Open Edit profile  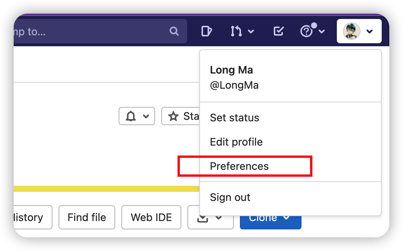[x=236, y=142]
